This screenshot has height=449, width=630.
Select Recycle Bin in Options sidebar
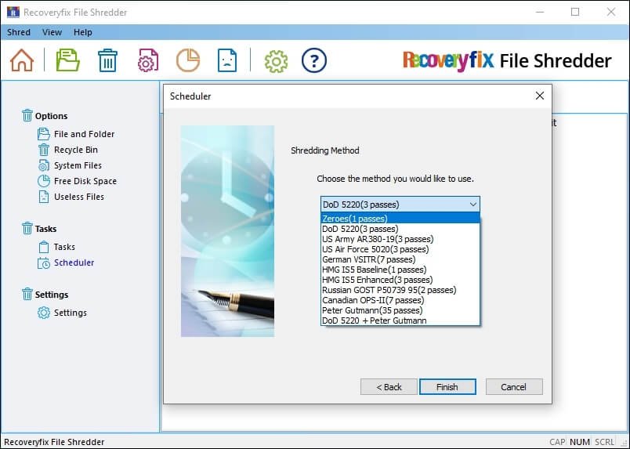coord(75,150)
